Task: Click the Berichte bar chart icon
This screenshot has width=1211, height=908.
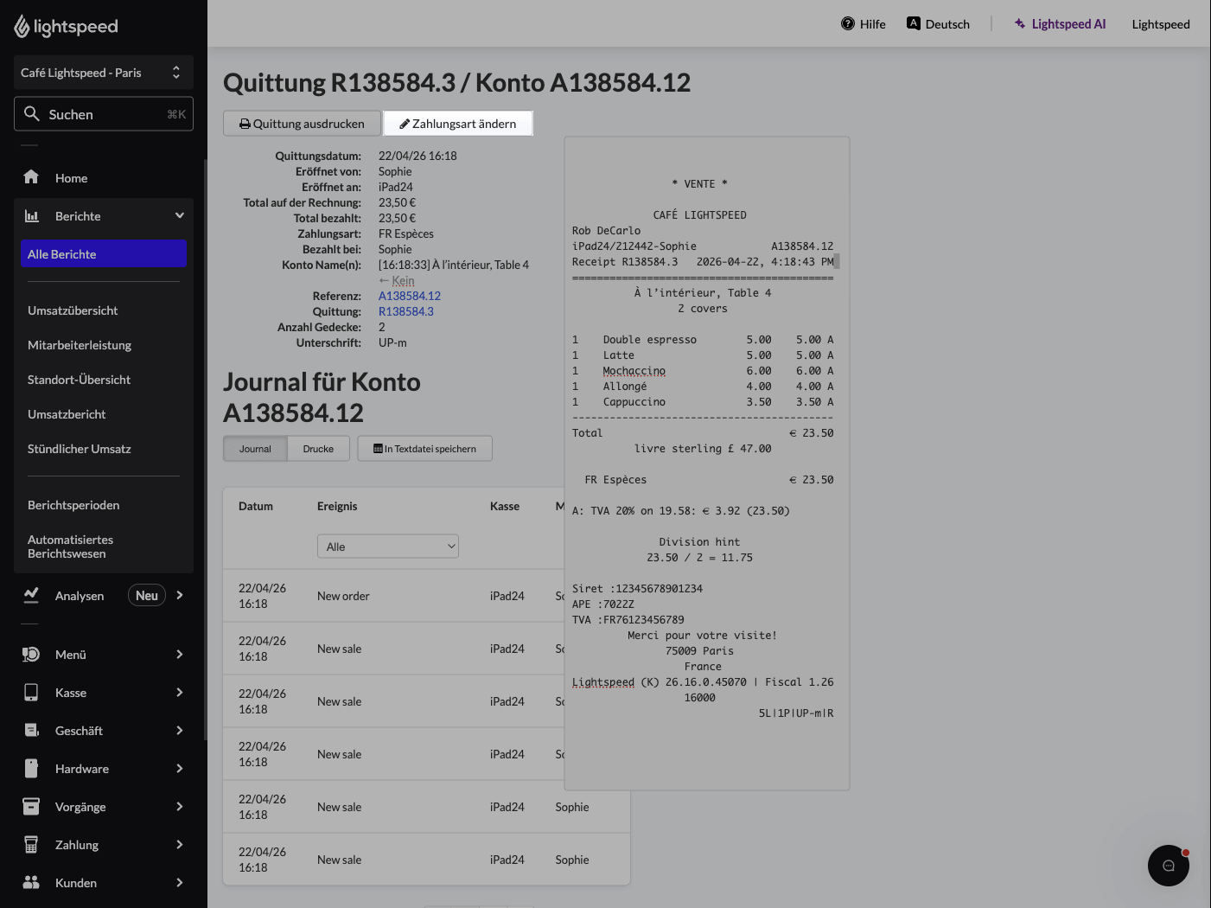Action: coord(31,215)
